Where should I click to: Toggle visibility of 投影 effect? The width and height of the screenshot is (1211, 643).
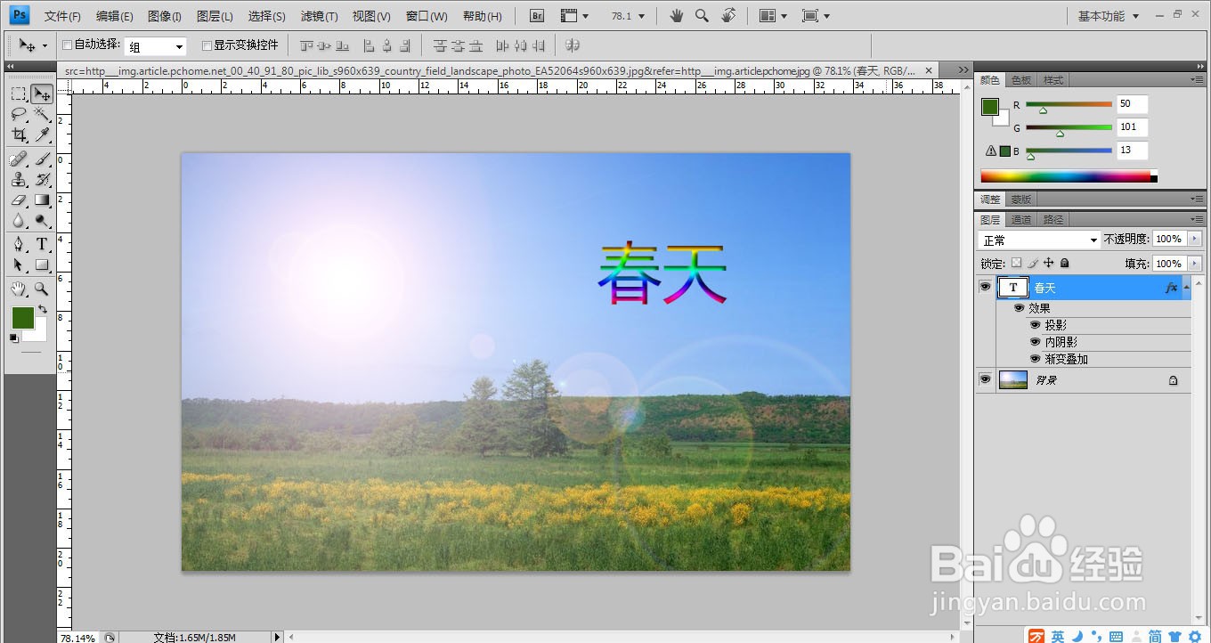coord(1036,325)
